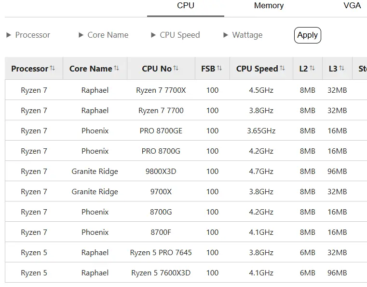
Task: Expand the Processor filter
Action: (x=28, y=35)
